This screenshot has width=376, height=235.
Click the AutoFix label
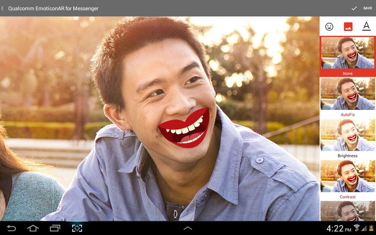(348, 115)
